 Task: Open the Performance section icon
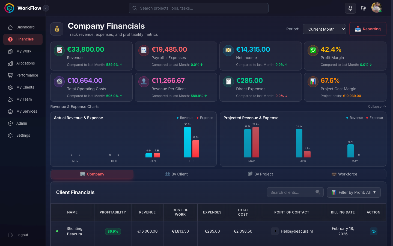10,75
